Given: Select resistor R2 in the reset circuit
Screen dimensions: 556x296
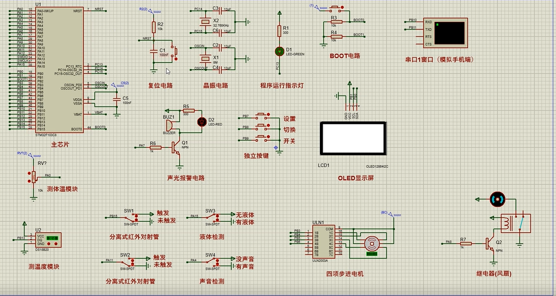Looking at the screenshot, I should point(154,27).
